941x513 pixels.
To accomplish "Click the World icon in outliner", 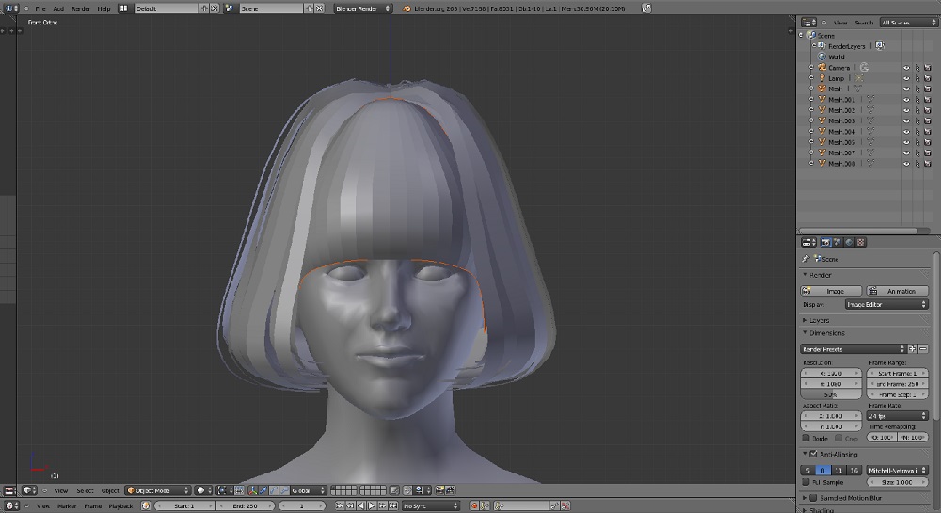I will [821, 56].
